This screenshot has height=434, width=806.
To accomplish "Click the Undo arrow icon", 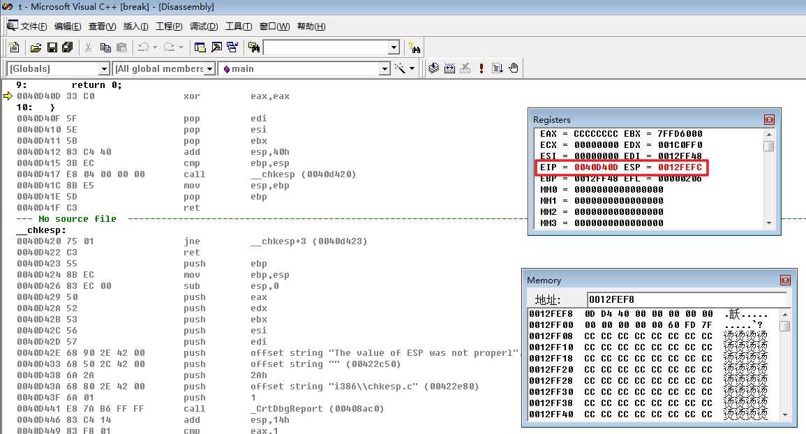I will [x=144, y=48].
